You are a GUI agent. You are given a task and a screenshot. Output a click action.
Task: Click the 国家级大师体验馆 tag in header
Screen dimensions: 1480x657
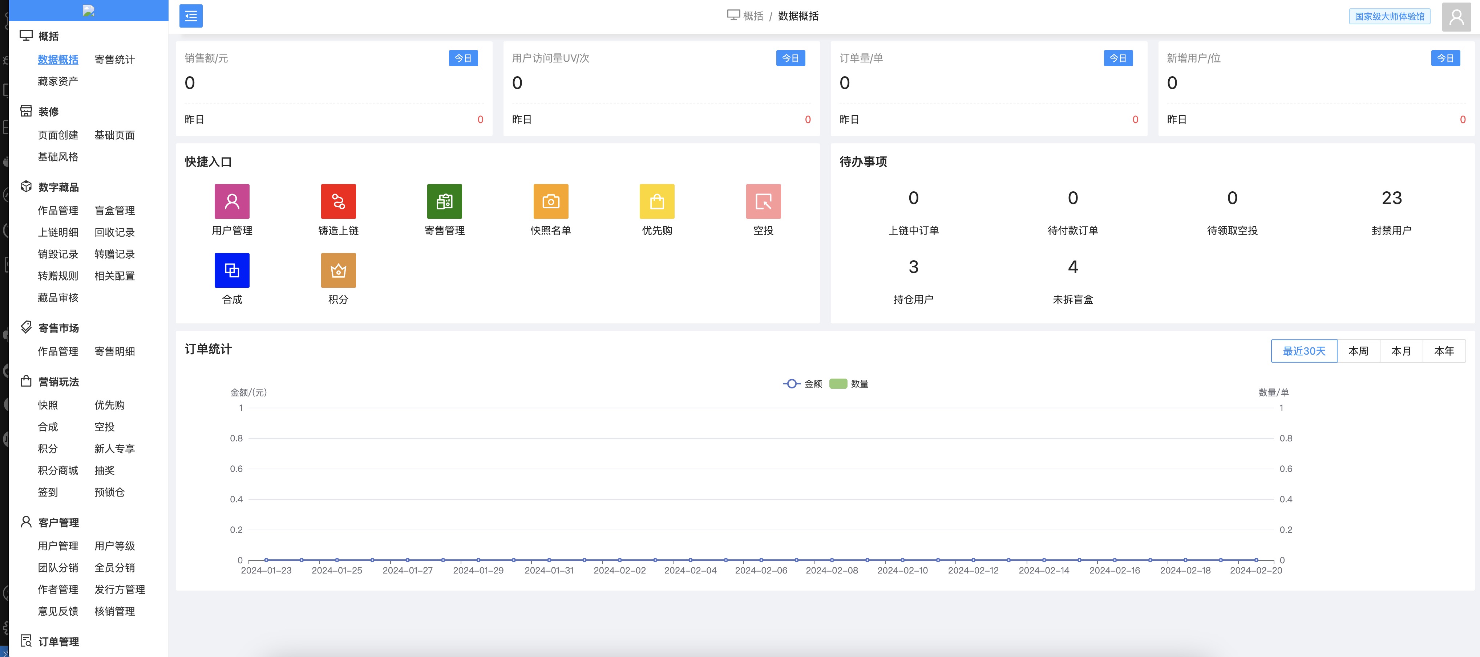pos(1389,17)
